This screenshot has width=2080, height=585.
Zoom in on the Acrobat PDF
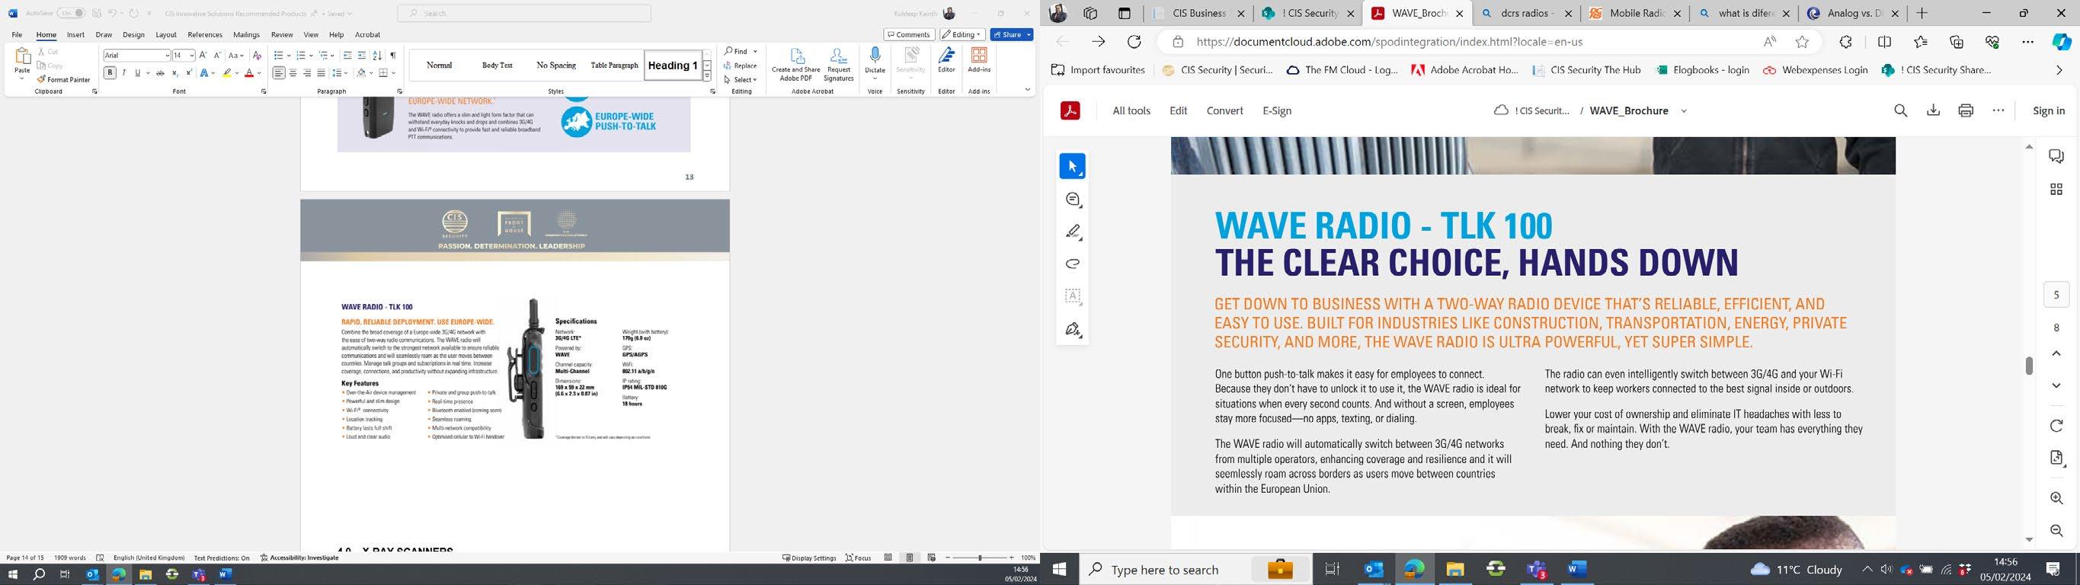2056,499
